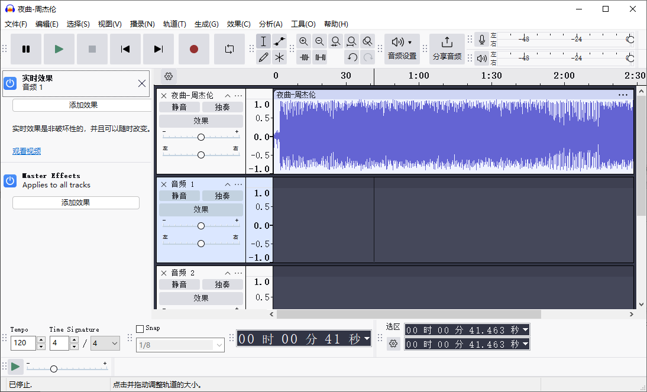Open the Audio Setup (音频设置) dropdown
This screenshot has height=392, width=647.
[x=402, y=48]
